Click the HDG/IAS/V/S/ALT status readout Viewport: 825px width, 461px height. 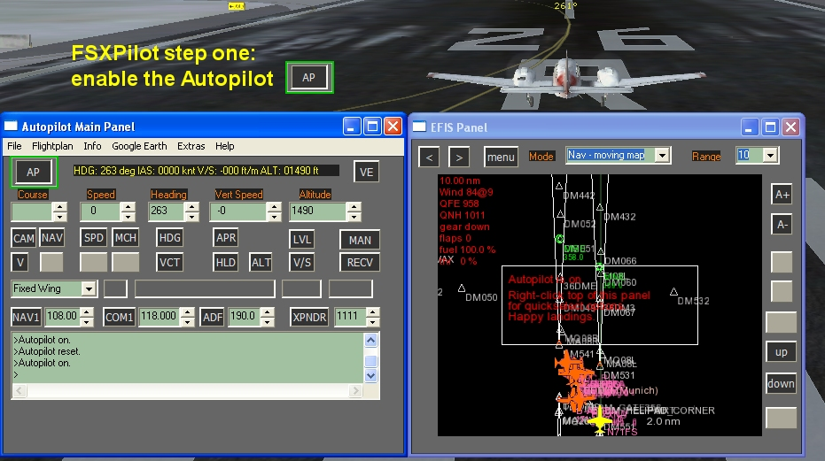pyautogui.click(x=206, y=170)
